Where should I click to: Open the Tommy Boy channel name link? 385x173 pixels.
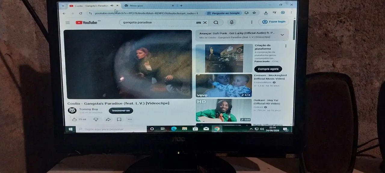88,109
